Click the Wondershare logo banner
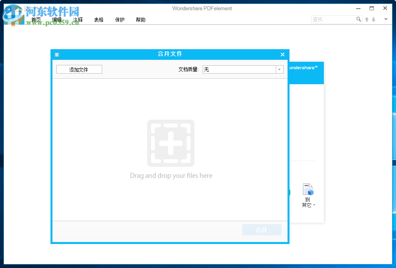The image size is (396, 268). click(306, 72)
